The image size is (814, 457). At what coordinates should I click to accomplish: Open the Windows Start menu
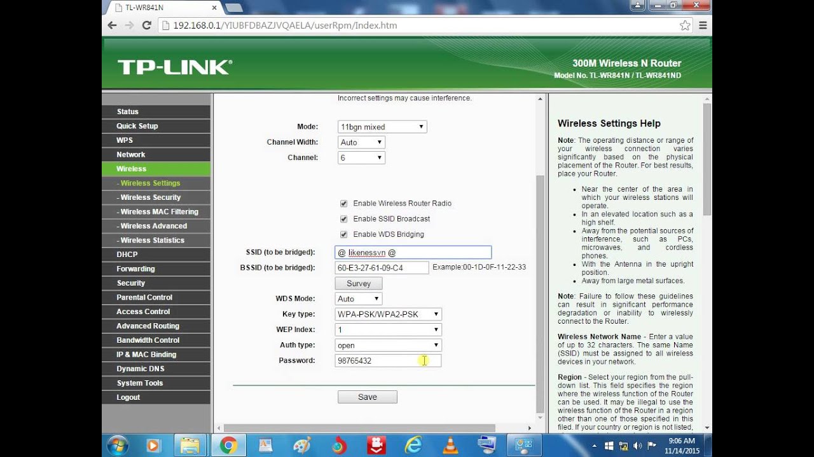pyautogui.click(x=118, y=446)
